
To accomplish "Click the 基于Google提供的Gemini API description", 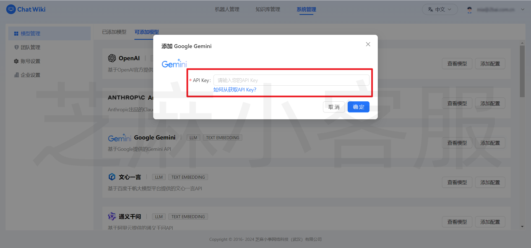I will click(x=139, y=149).
